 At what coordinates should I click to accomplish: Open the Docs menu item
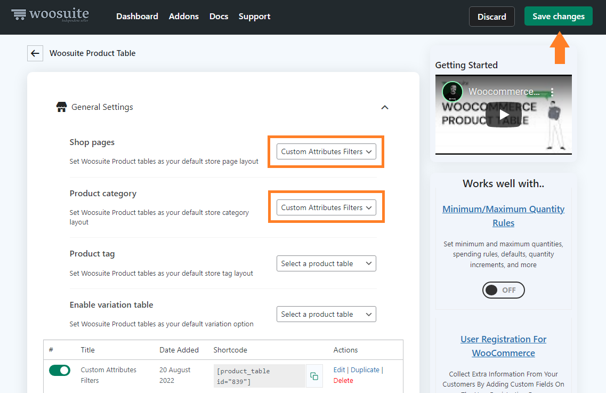[219, 17]
